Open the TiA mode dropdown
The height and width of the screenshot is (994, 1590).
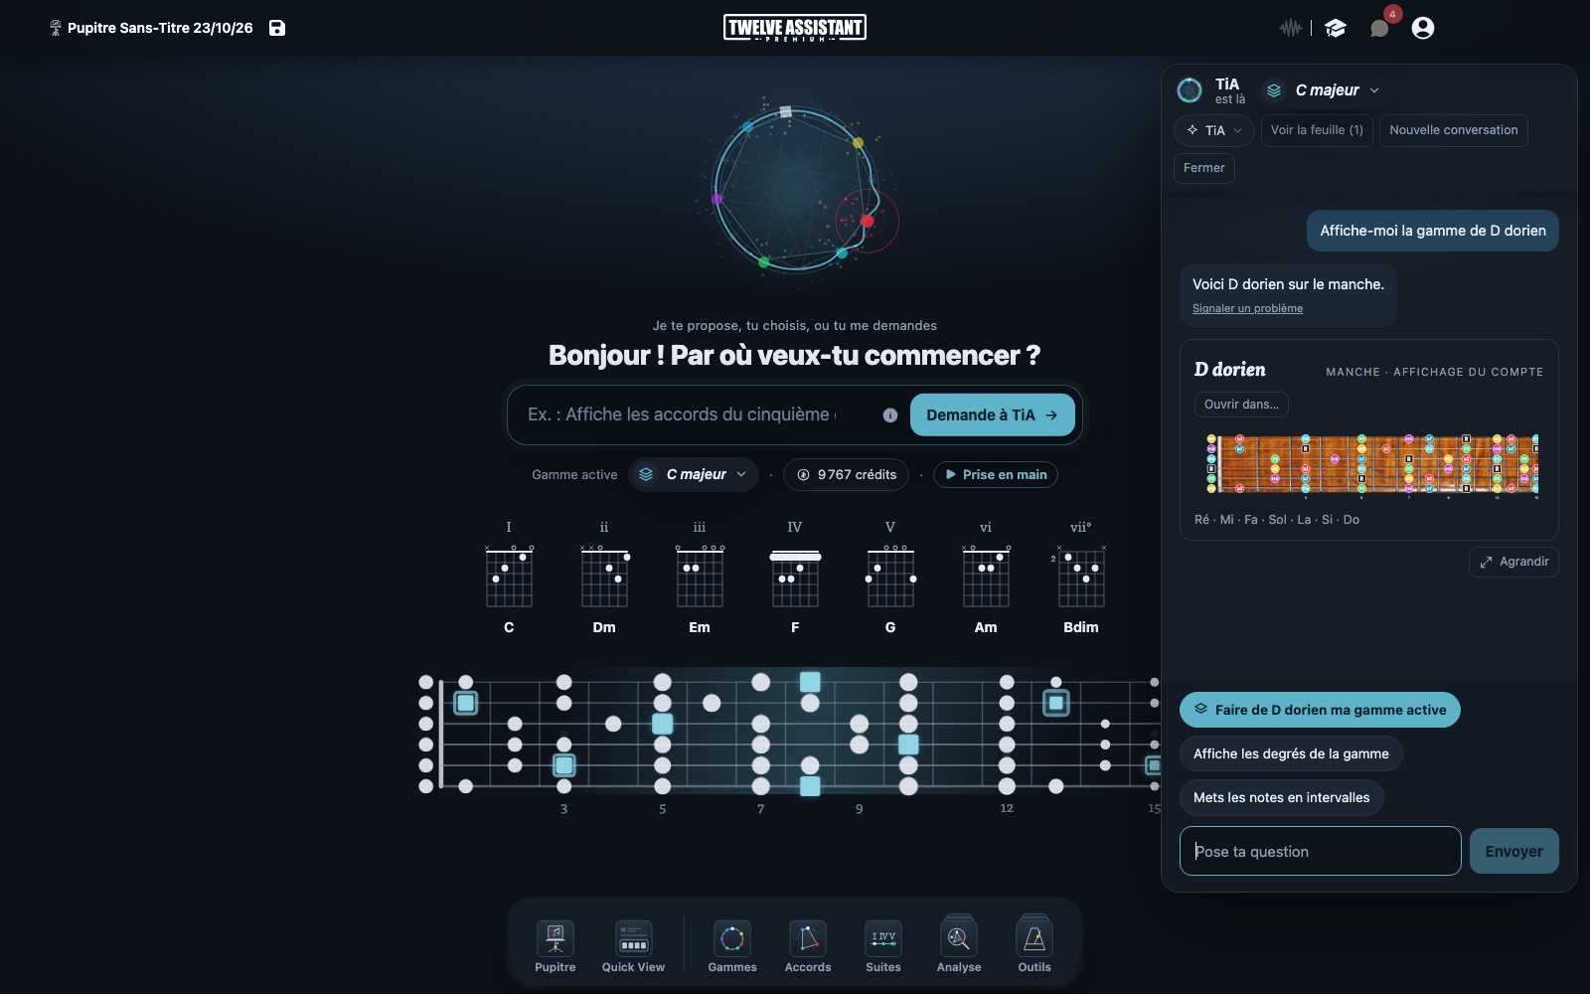point(1213,130)
